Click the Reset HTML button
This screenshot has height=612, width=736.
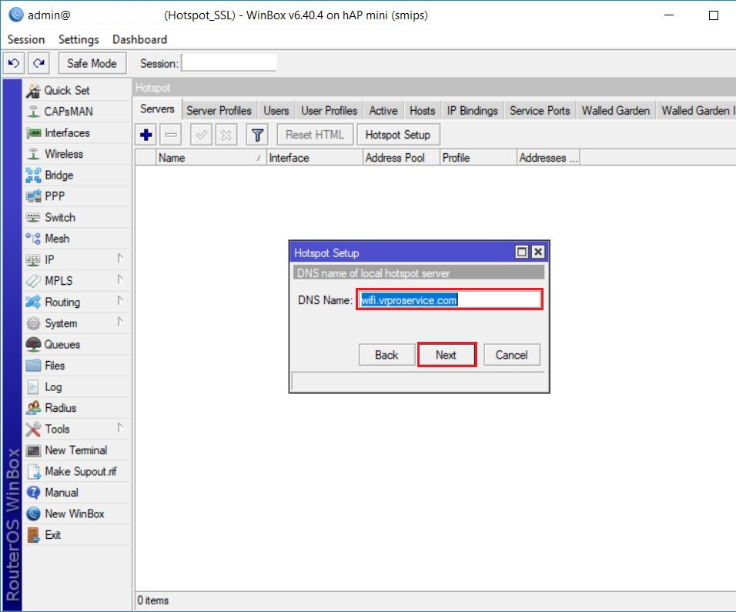click(315, 135)
